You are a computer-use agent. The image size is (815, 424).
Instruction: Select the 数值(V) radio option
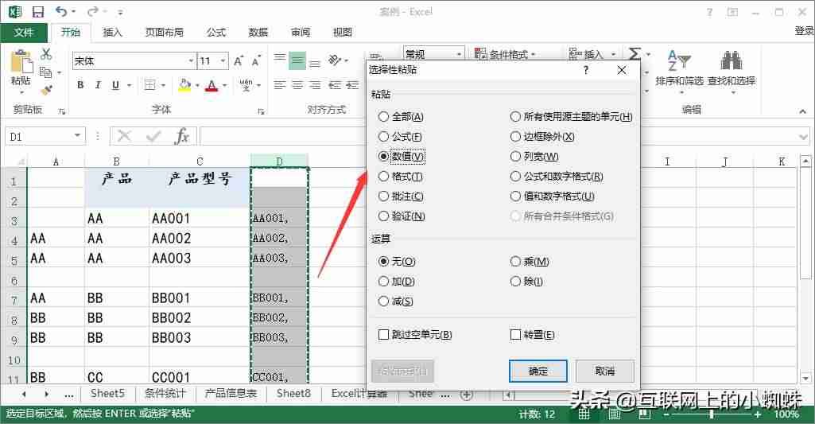[x=402, y=156]
